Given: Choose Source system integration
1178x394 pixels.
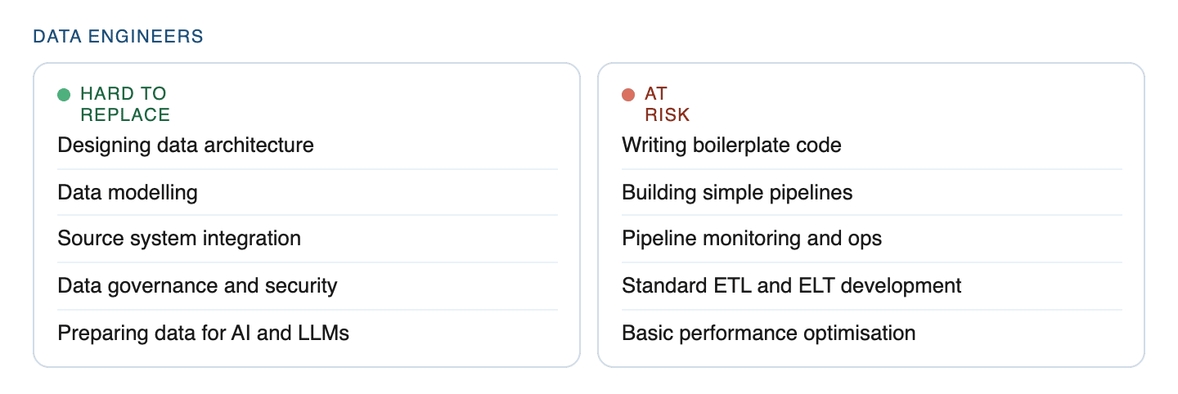Looking at the screenshot, I should 179,239.
